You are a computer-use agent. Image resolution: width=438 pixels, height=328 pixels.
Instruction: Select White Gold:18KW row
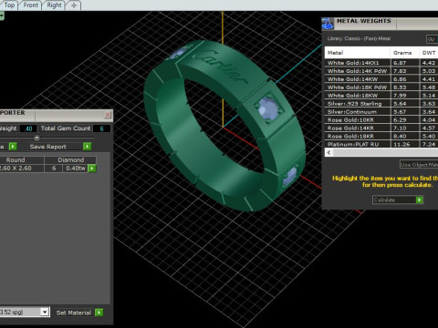pos(381,96)
